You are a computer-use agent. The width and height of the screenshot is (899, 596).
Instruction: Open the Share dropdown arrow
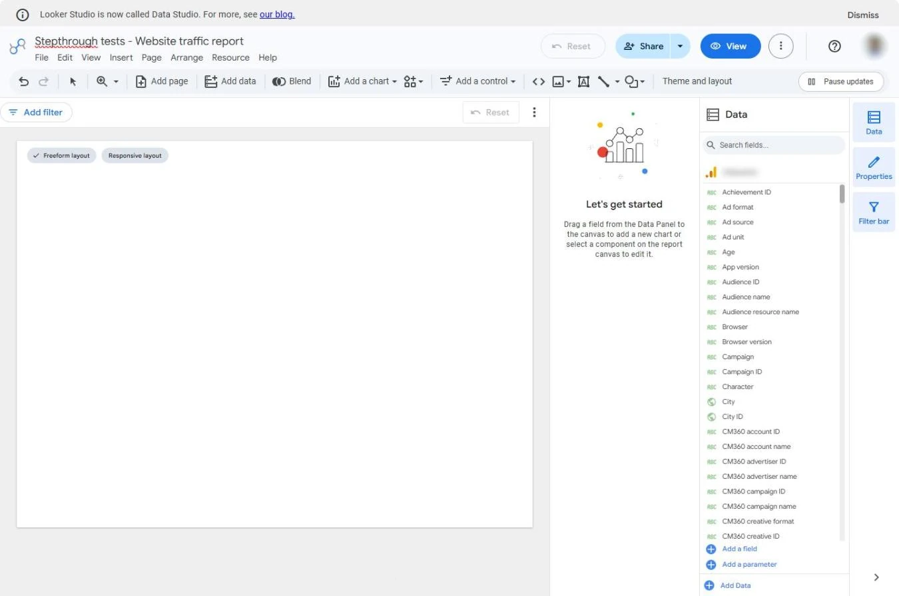click(680, 46)
